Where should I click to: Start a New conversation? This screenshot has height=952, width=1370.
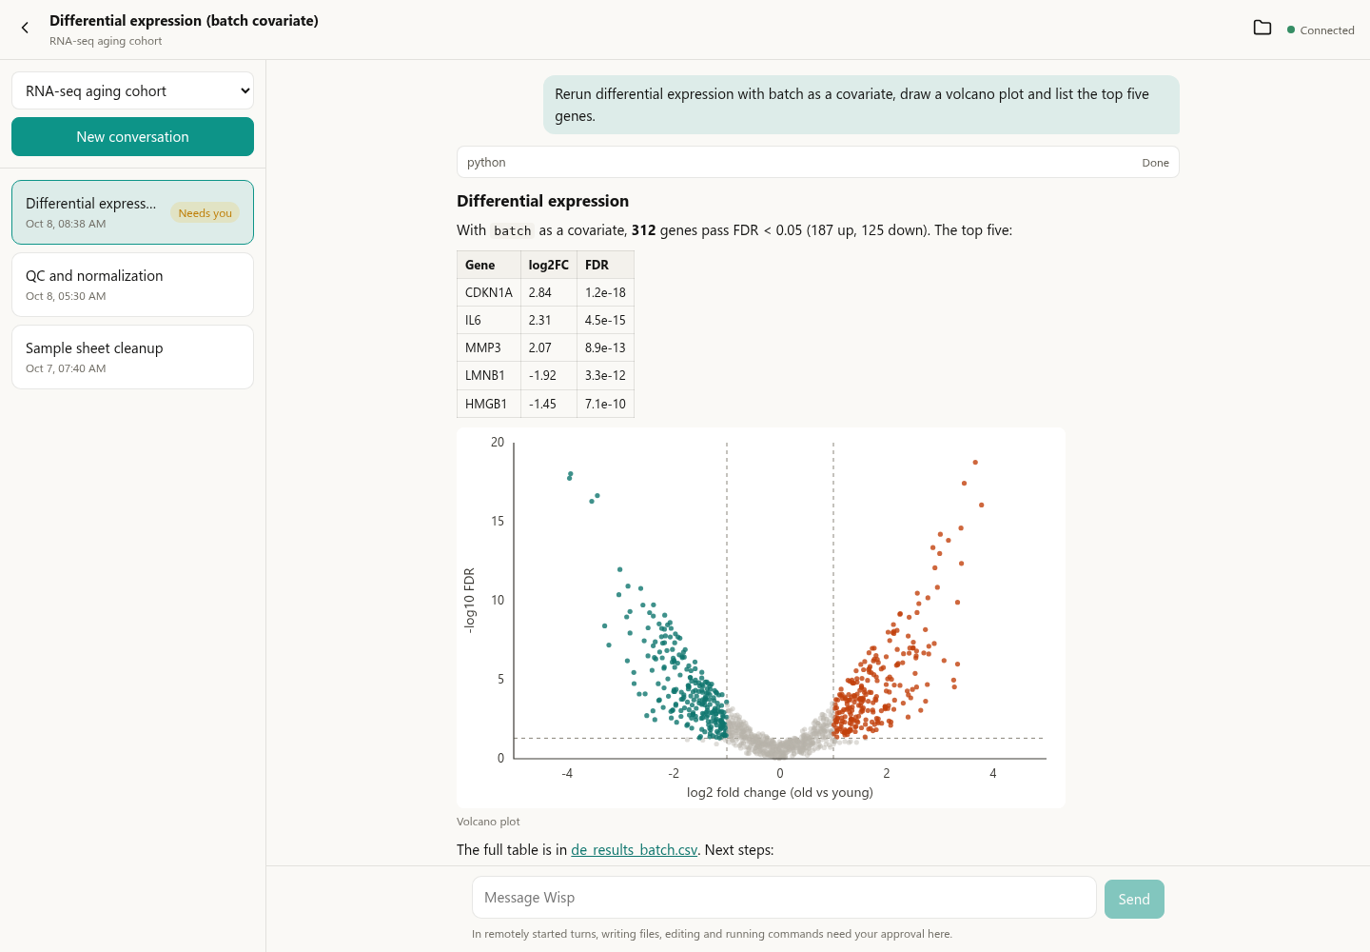pos(132,136)
